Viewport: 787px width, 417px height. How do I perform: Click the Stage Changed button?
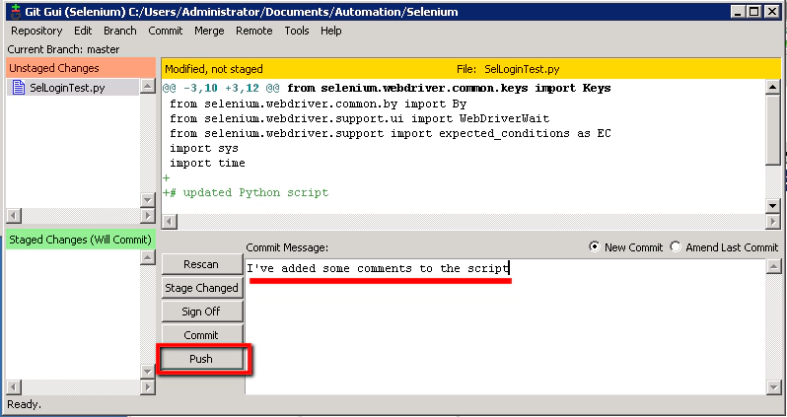[201, 288]
